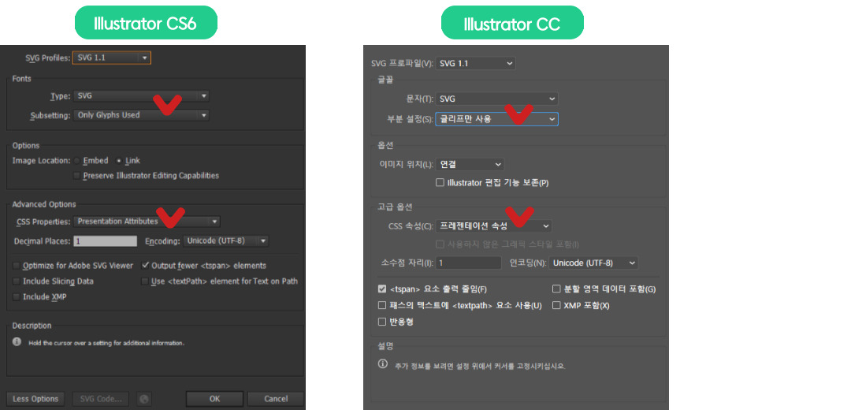
Task: Click the globe preview icon beside SVG Code
Action: click(143, 399)
